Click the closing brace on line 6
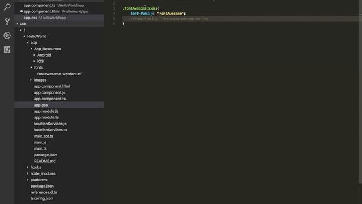The image size is (362, 204). point(123,24)
